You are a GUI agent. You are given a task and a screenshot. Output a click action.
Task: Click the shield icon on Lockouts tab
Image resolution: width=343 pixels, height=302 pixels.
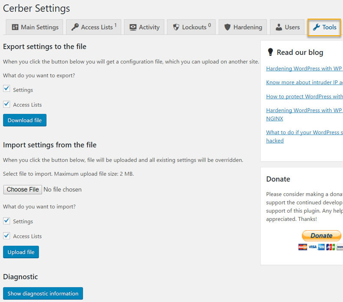point(175,27)
